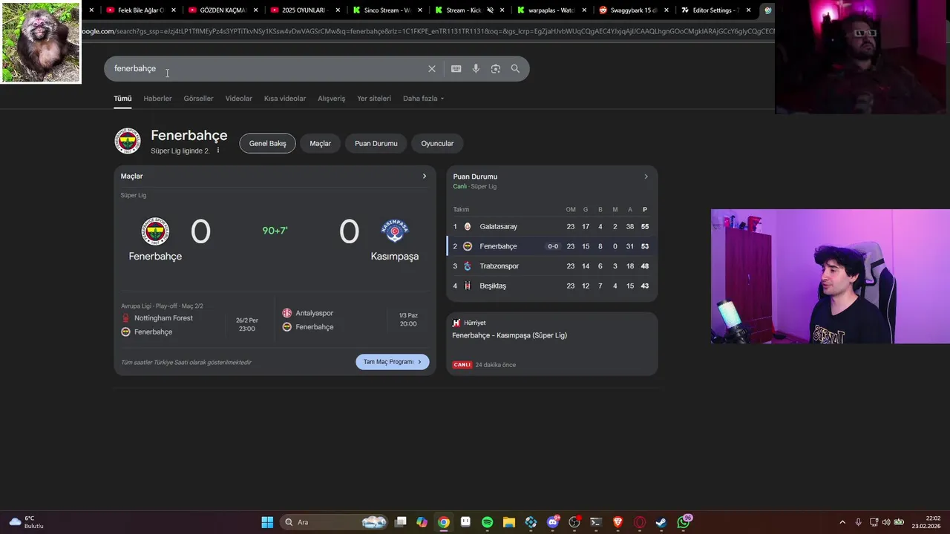Screen dimensions: 950x534
Task: Switch to the Kısa videolar tab
Action: 285,99
